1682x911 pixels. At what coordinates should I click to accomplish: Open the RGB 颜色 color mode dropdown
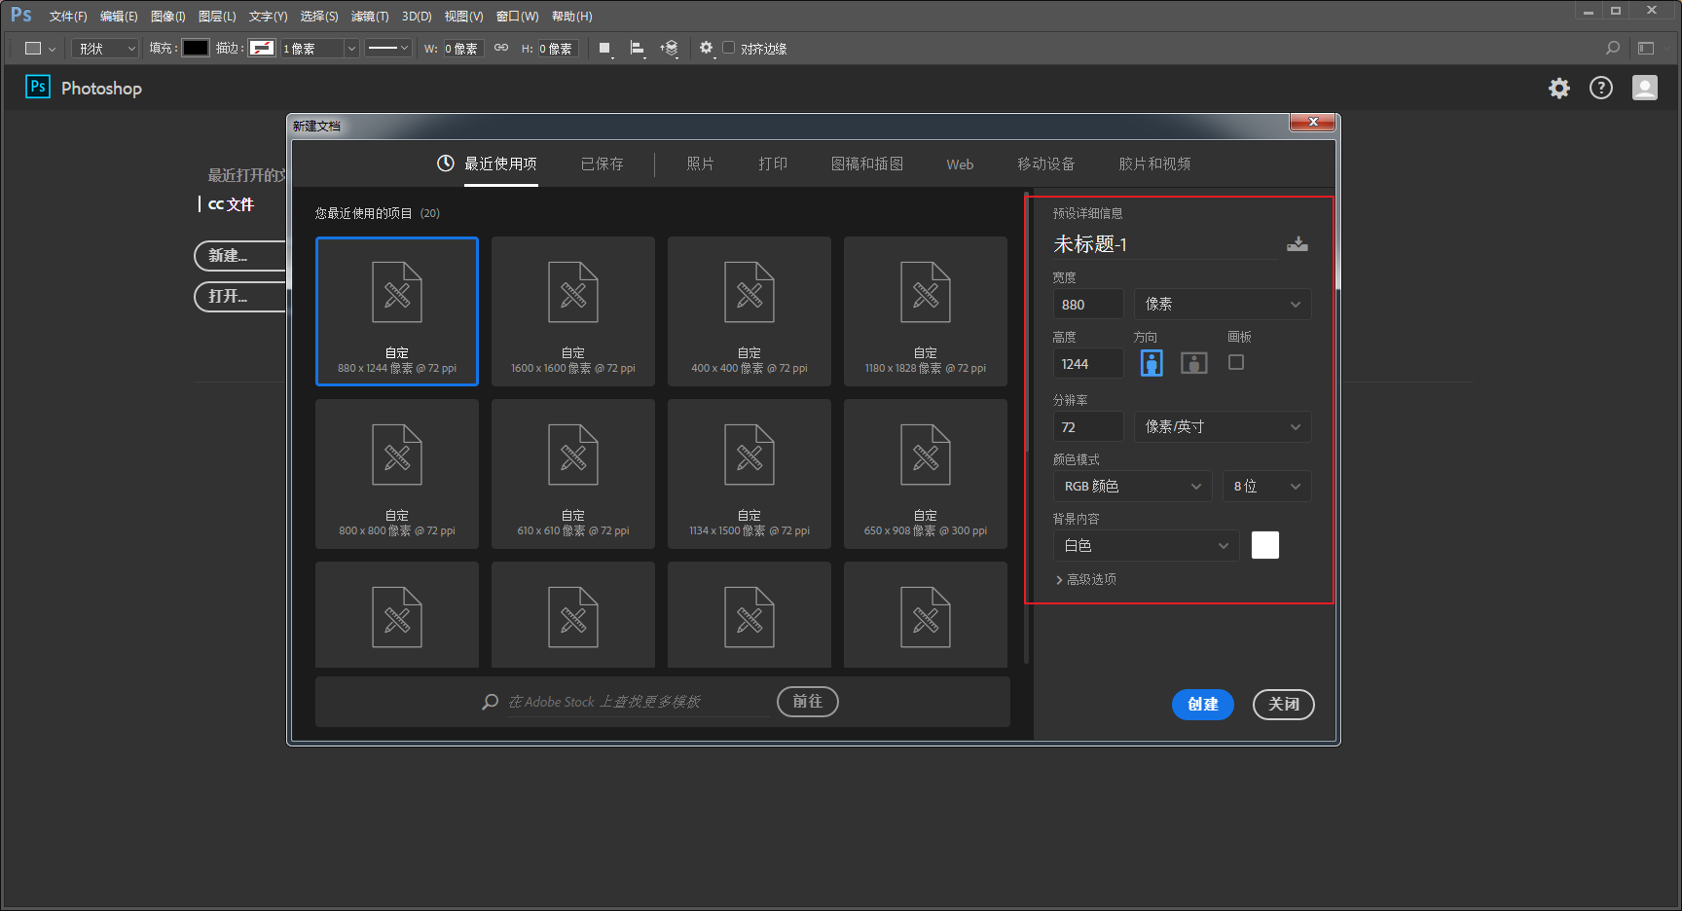(1132, 486)
